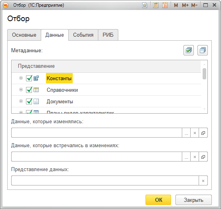Click the M memory button
This screenshot has width=221, height=209.
(176, 5)
